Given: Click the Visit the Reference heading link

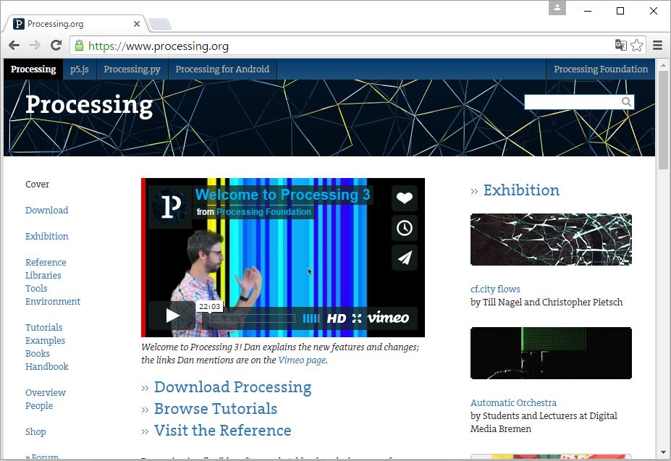Looking at the screenshot, I should [x=222, y=430].
